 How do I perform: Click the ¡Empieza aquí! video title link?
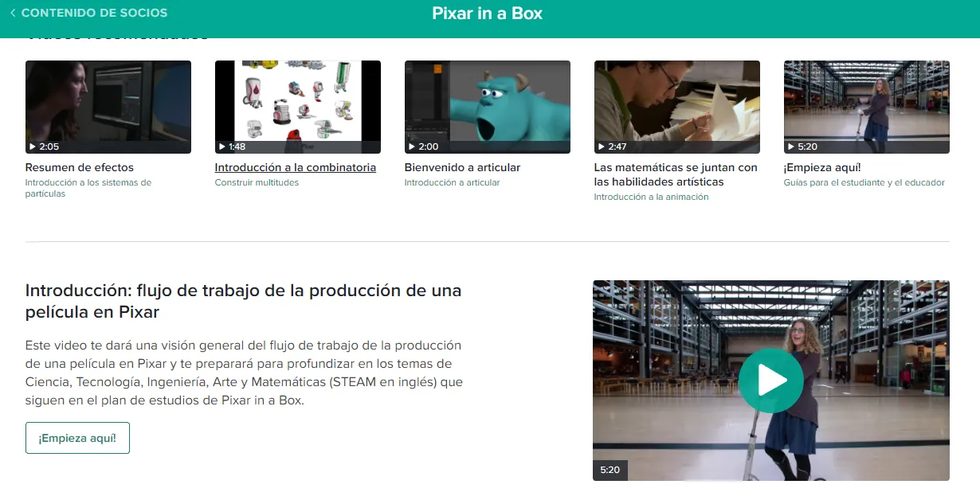pyautogui.click(x=822, y=167)
